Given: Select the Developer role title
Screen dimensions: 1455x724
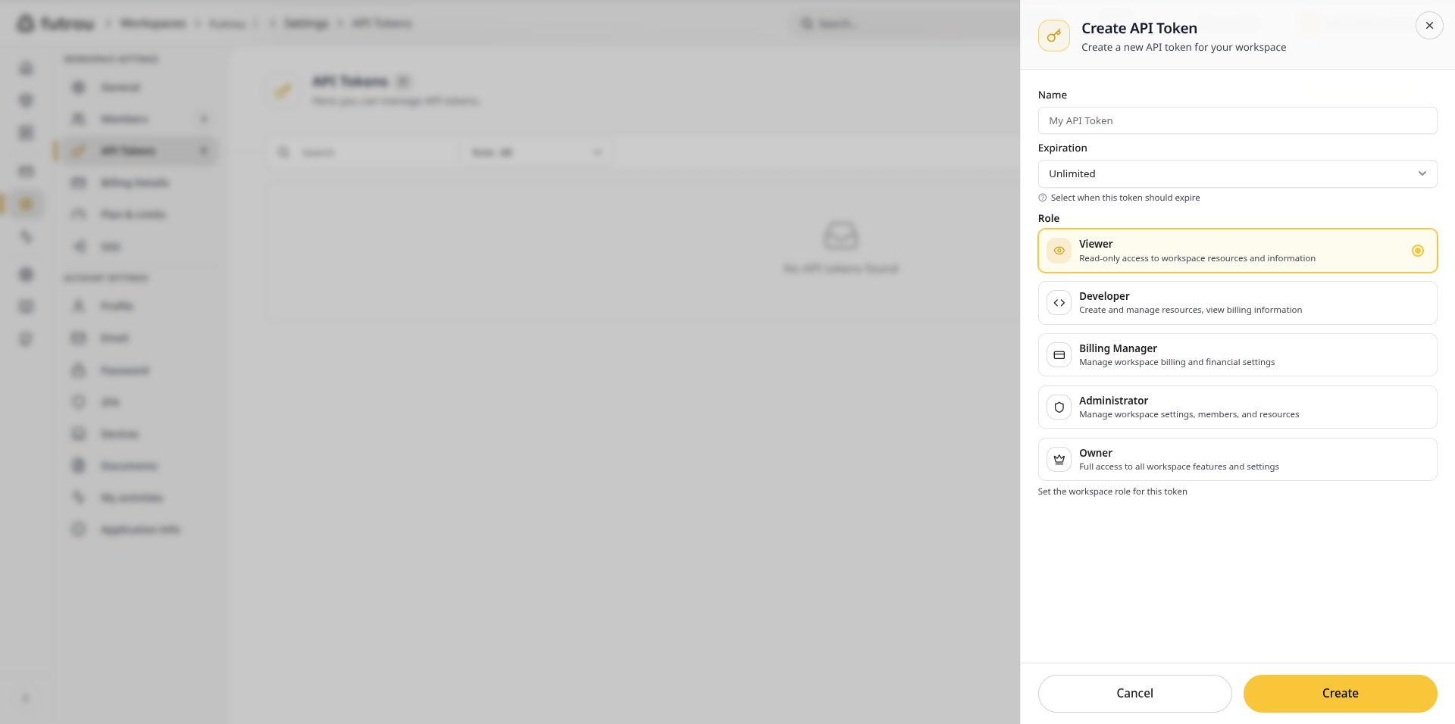Looking at the screenshot, I should click(x=1103, y=296).
